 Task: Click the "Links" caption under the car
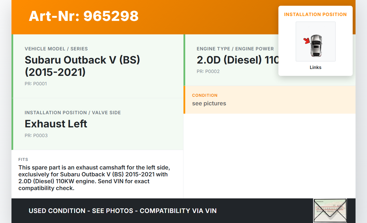tap(315, 68)
